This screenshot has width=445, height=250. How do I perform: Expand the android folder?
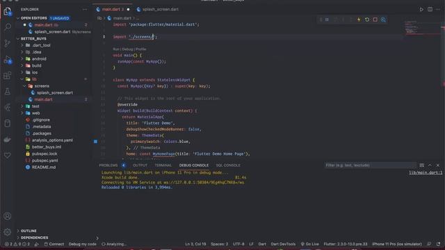(22, 59)
